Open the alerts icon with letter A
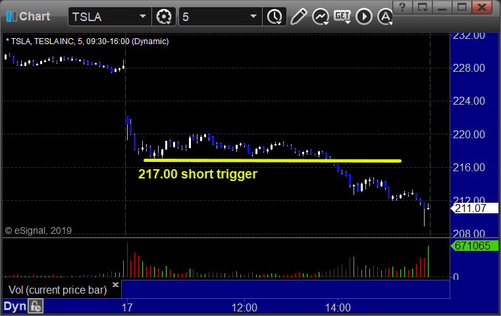This screenshot has width=501, height=316. (x=385, y=16)
